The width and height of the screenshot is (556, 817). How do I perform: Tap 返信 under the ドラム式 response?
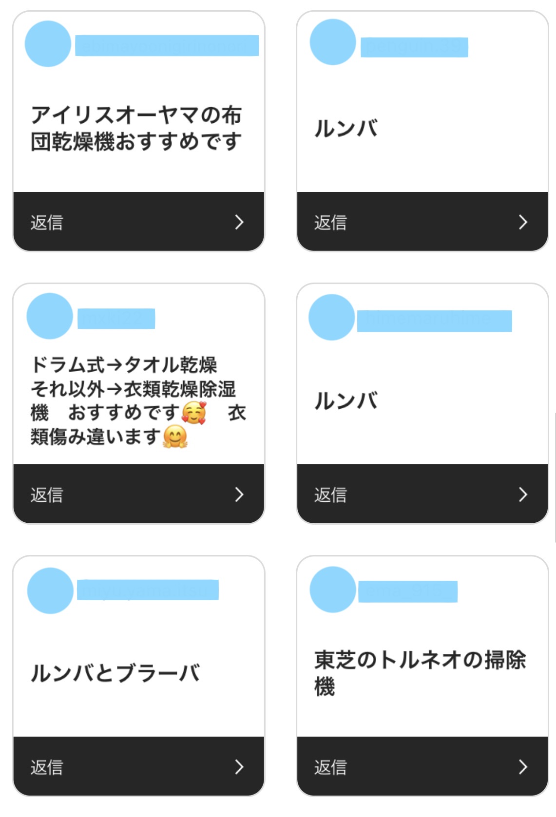coord(47,495)
